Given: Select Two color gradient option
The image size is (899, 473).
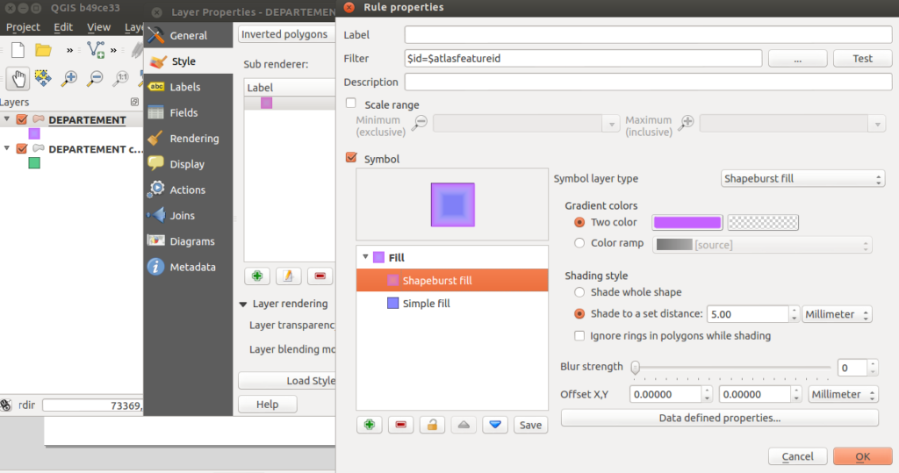Looking at the screenshot, I should [579, 222].
